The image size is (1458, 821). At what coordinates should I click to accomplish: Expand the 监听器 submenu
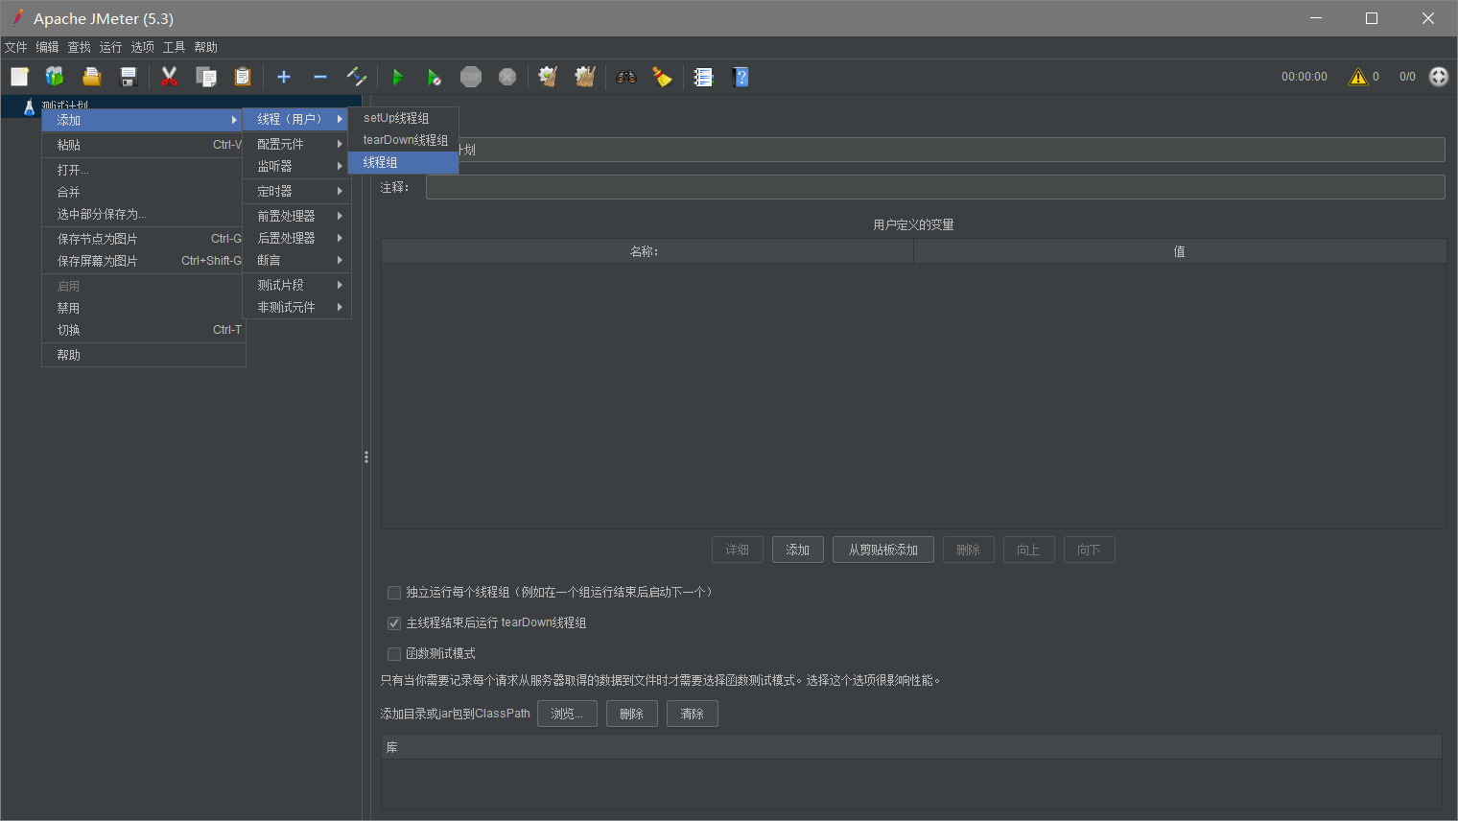click(296, 166)
